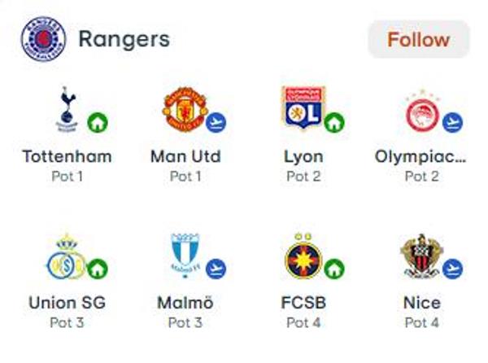Image resolution: width=488 pixels, height=363 pixels.
Task: Click the Follow button for Rangers
Action: click(x=418, y=40)
